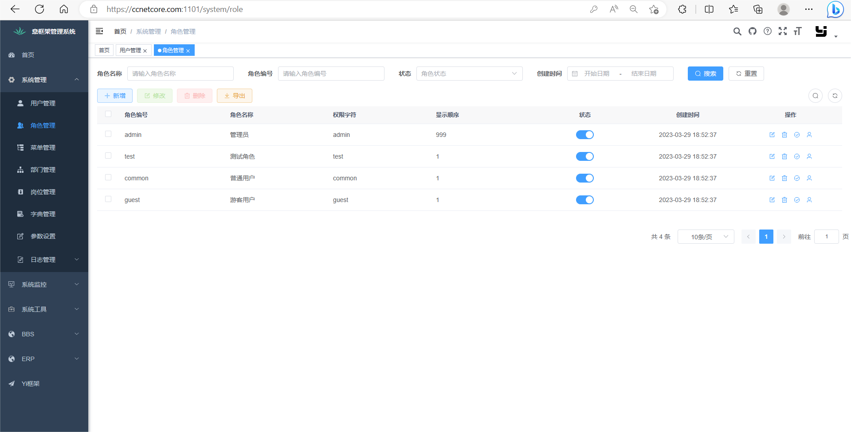Click the edit pencil icon on admin row
The width and height of the screenshot is (851, 432).
[772, 135]
